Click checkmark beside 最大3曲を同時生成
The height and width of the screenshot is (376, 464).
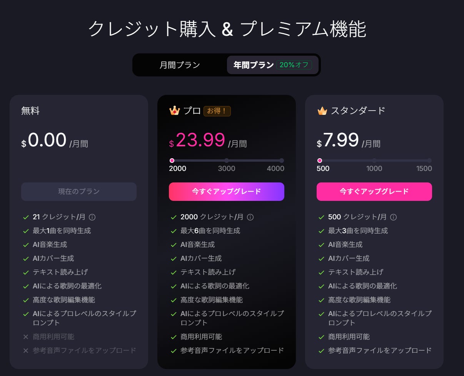tap(321, 231)
